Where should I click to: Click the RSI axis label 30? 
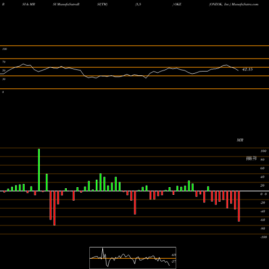click(4, 79)
